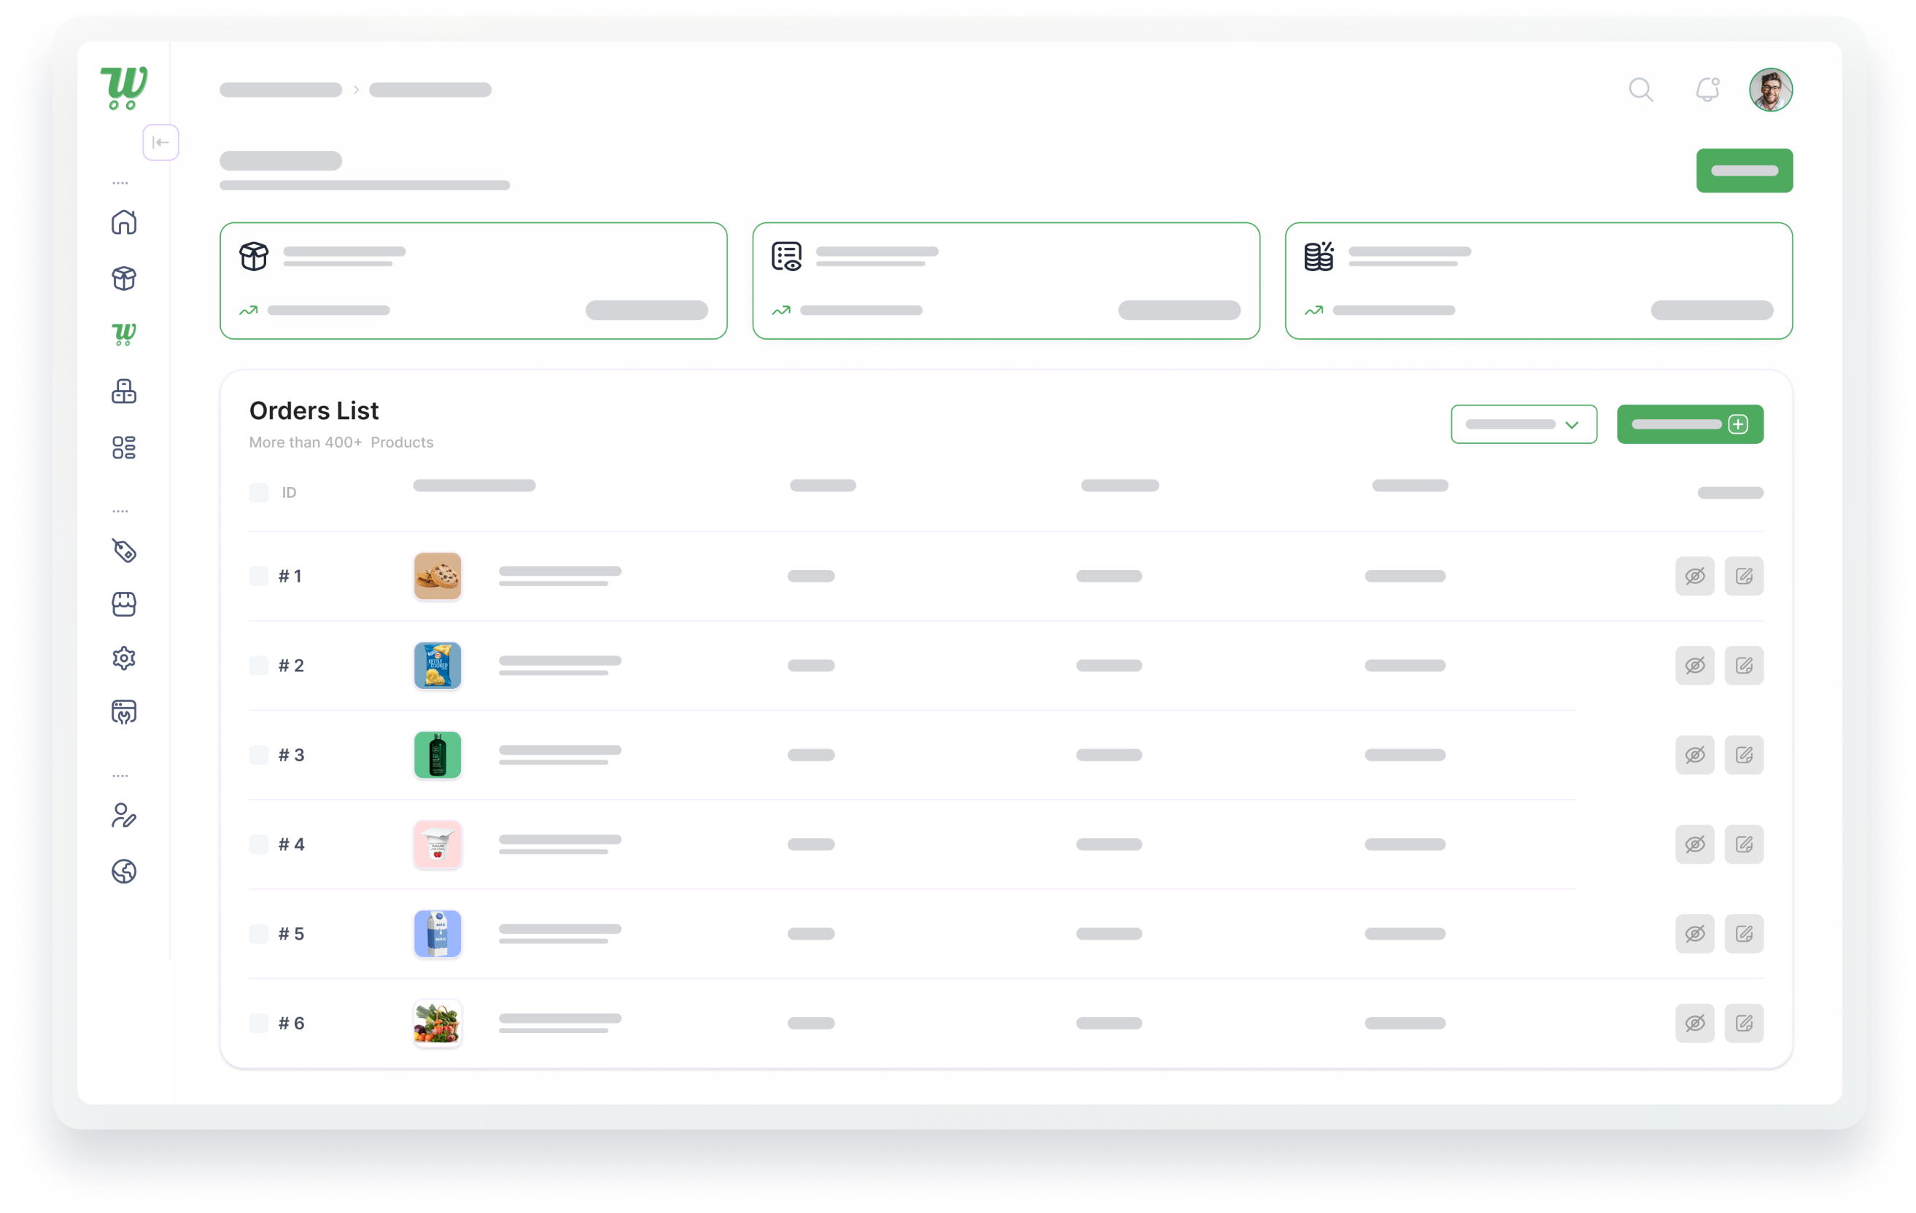Click the '# 6' order ID
The height and width of the screenshot is (1213, 1916).
pyautogui.click(x=291, y=1023)
